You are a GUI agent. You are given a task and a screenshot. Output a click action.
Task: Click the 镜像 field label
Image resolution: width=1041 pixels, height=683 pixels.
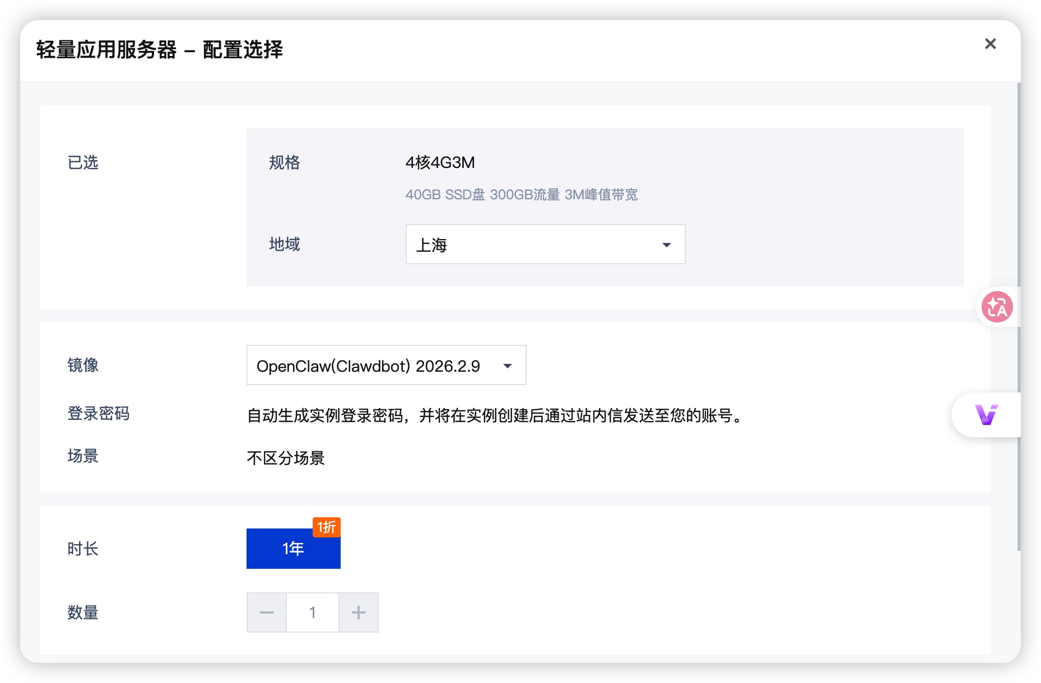83,365
